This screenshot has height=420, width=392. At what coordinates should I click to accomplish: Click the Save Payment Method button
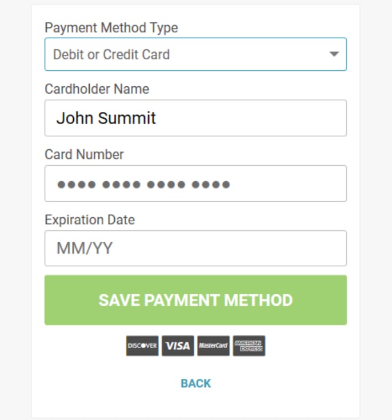tap(195, 300)
